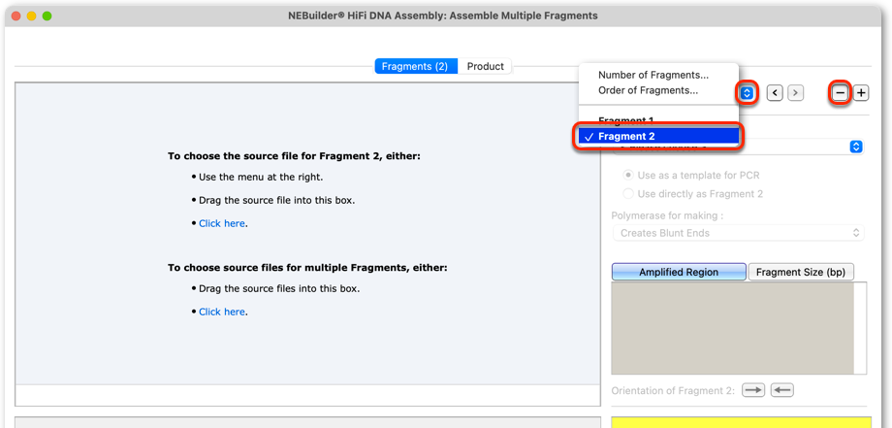Open the fragment selector popup button
The height and width of the screenshot is (428, 892).
748,93
